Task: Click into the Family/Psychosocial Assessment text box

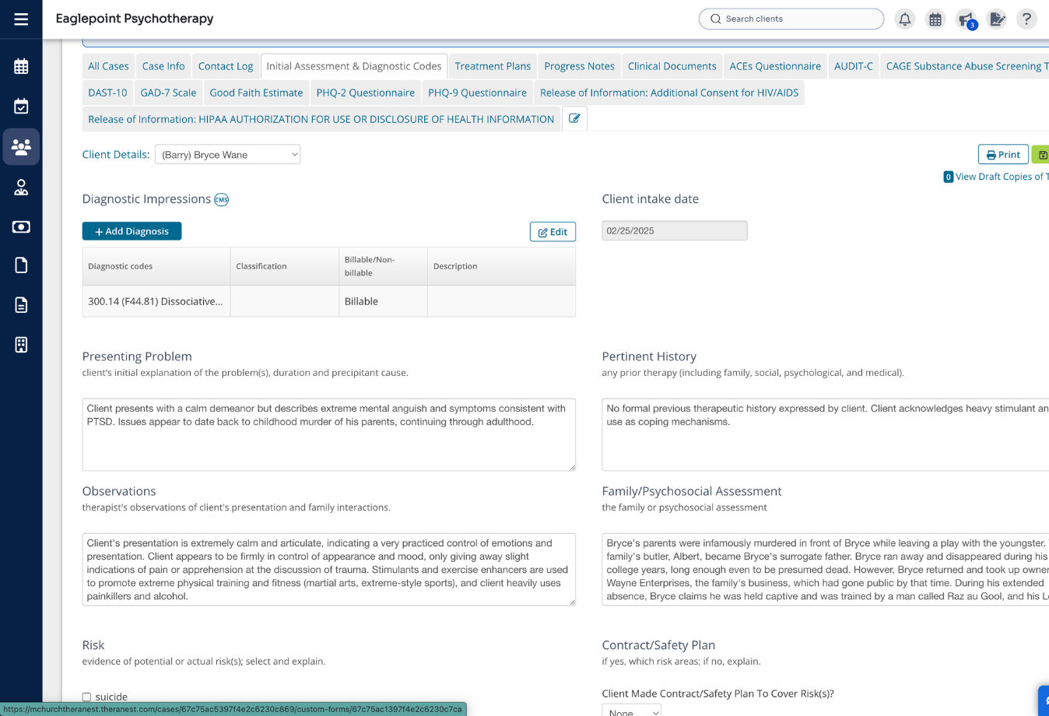Action: (x=825, y=569)
